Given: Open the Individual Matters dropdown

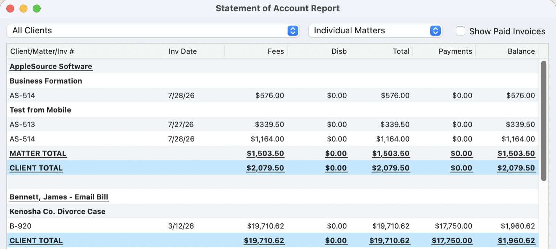Looking at the screenshot, I should point(375,31).
